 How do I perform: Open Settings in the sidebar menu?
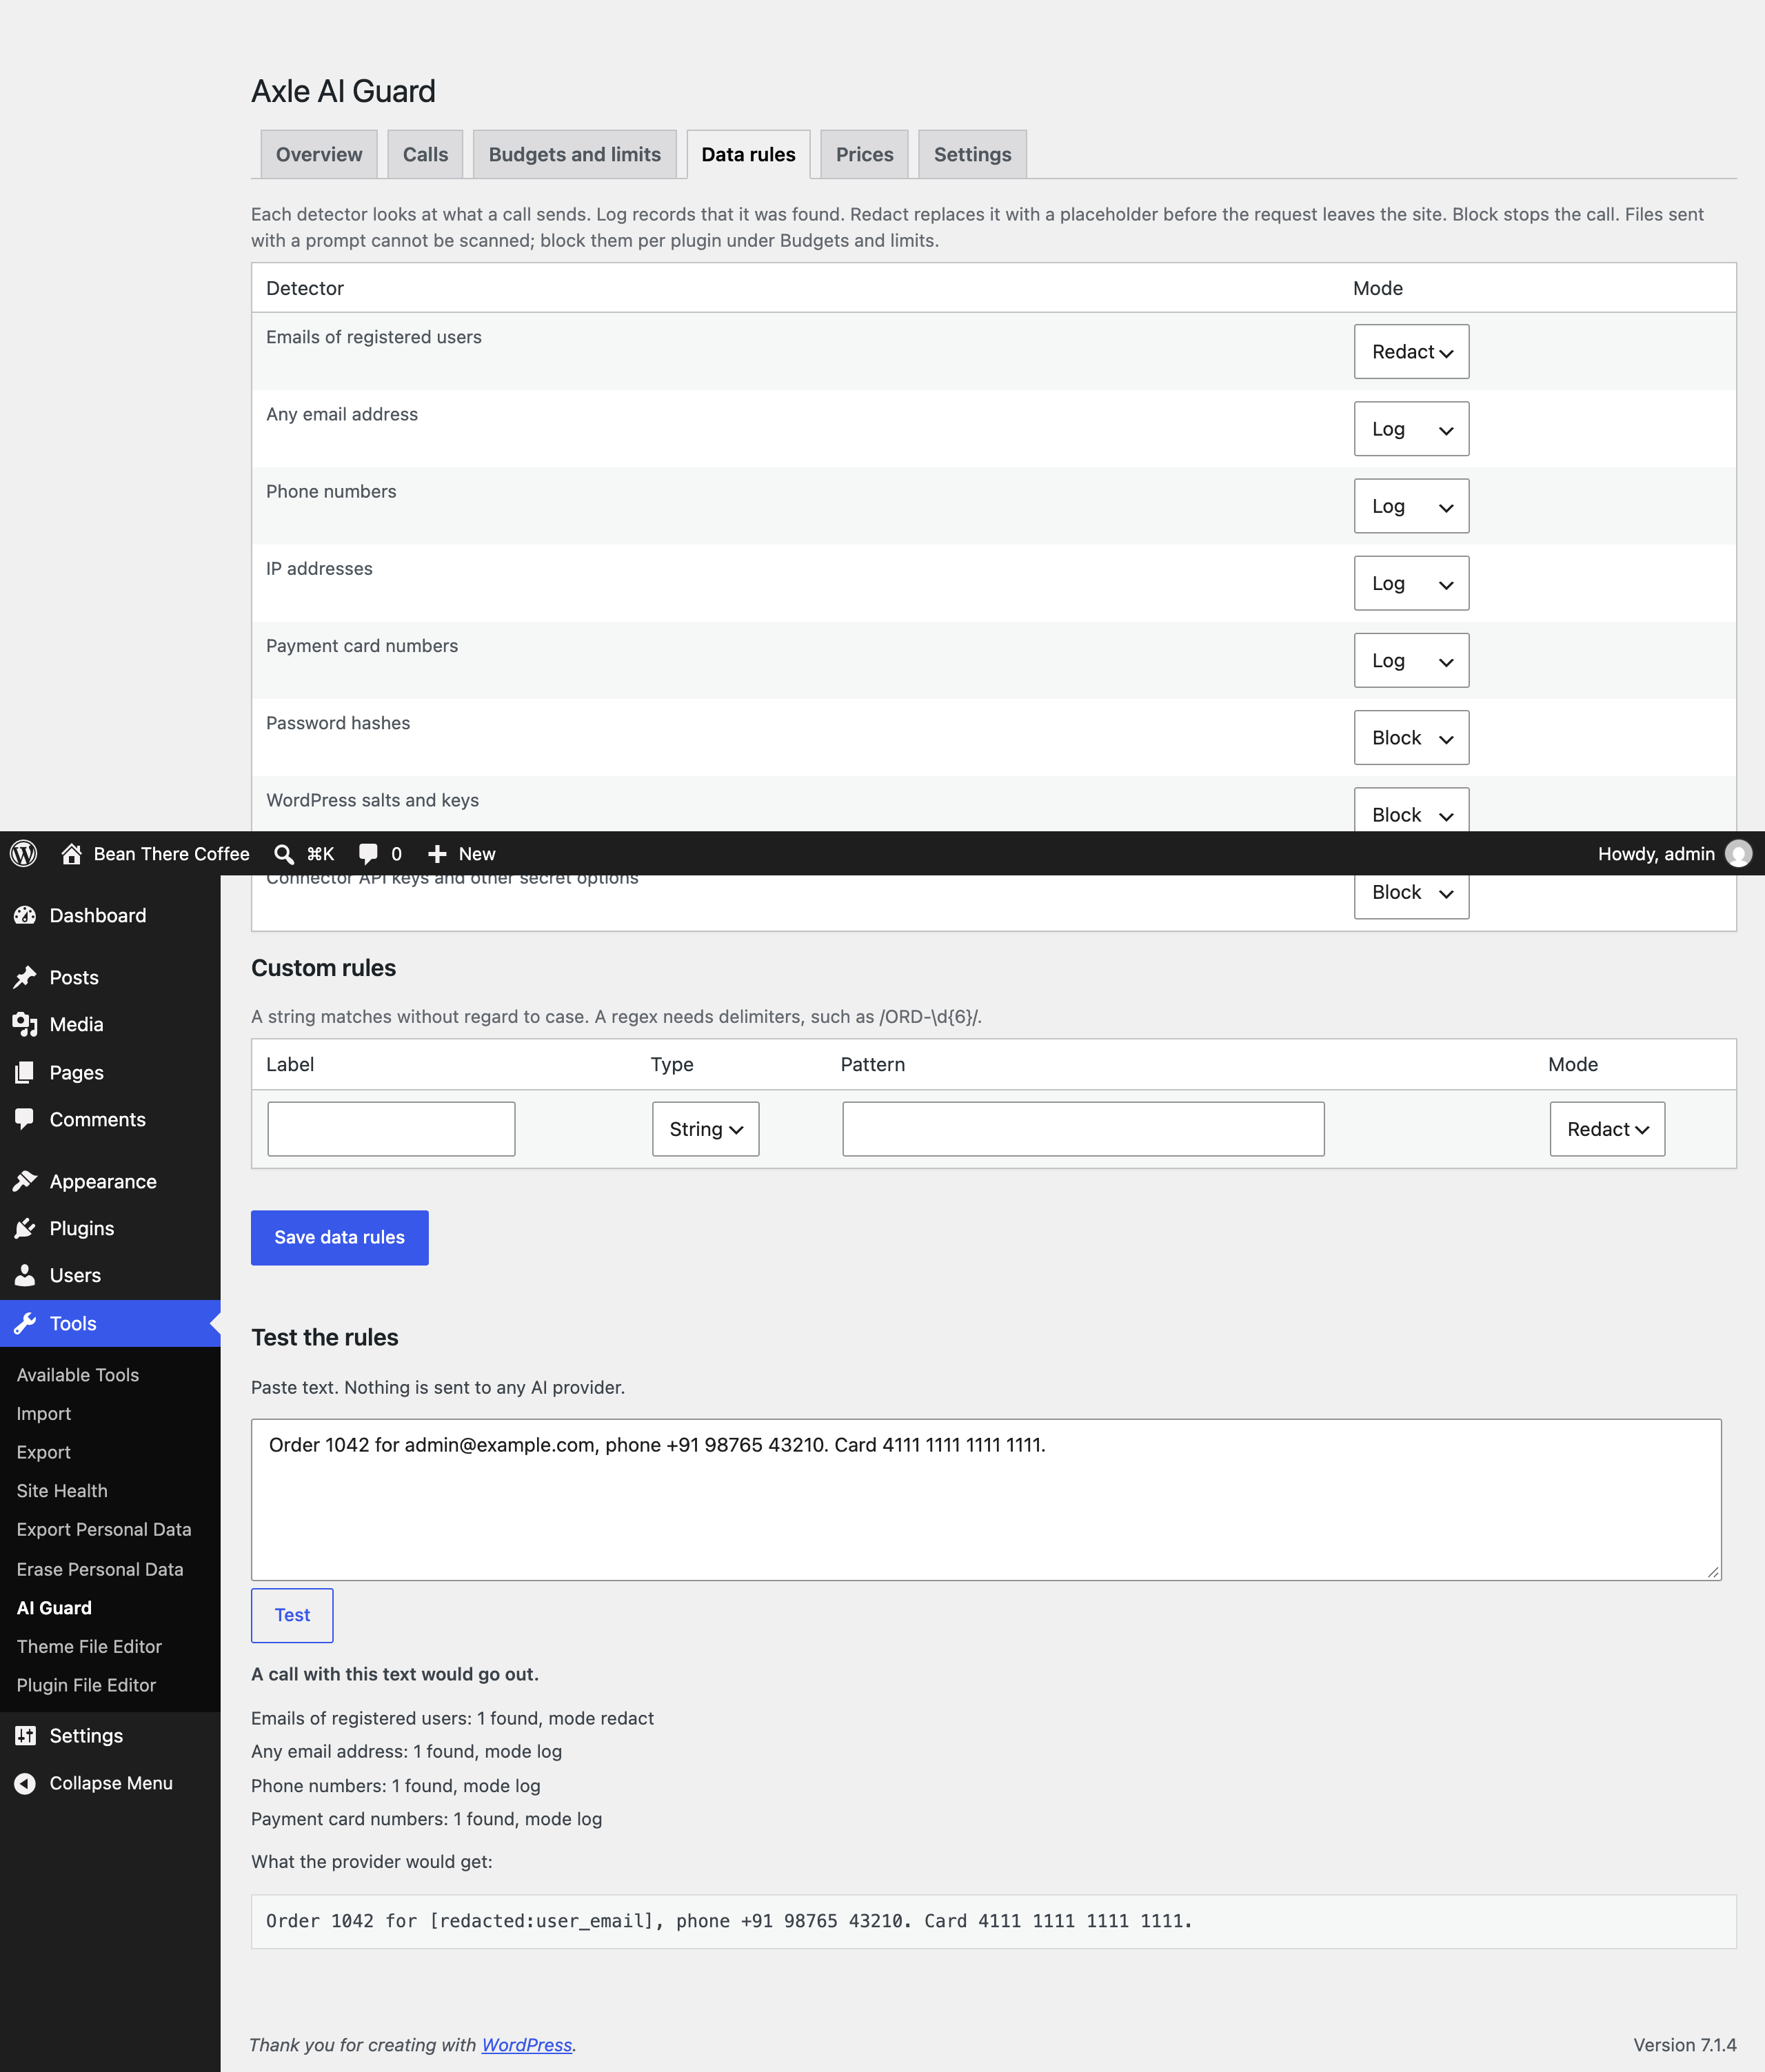coord(110,1735)
